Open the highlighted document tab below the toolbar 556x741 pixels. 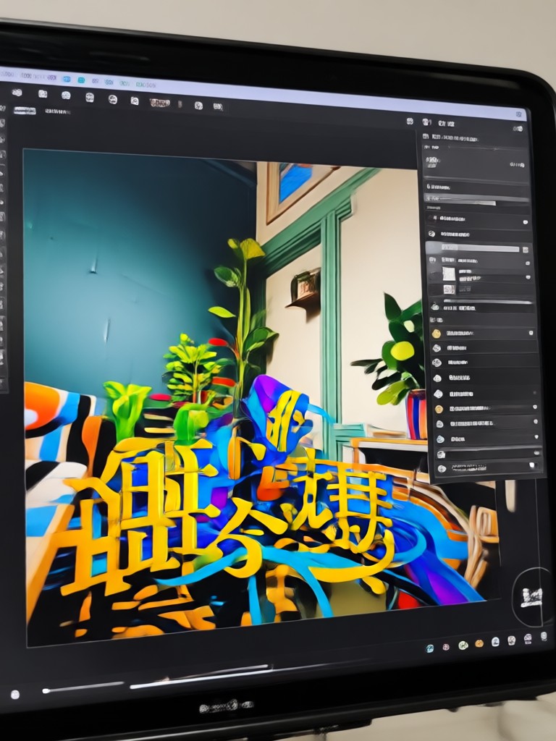(x=25, y=111)
